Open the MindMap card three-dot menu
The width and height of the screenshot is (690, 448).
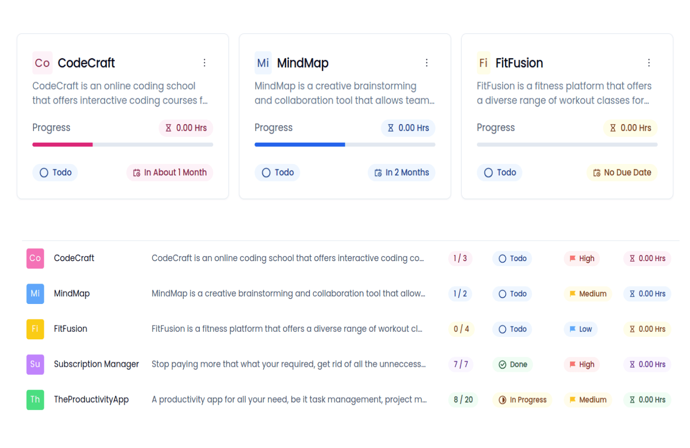pos(426,63)
